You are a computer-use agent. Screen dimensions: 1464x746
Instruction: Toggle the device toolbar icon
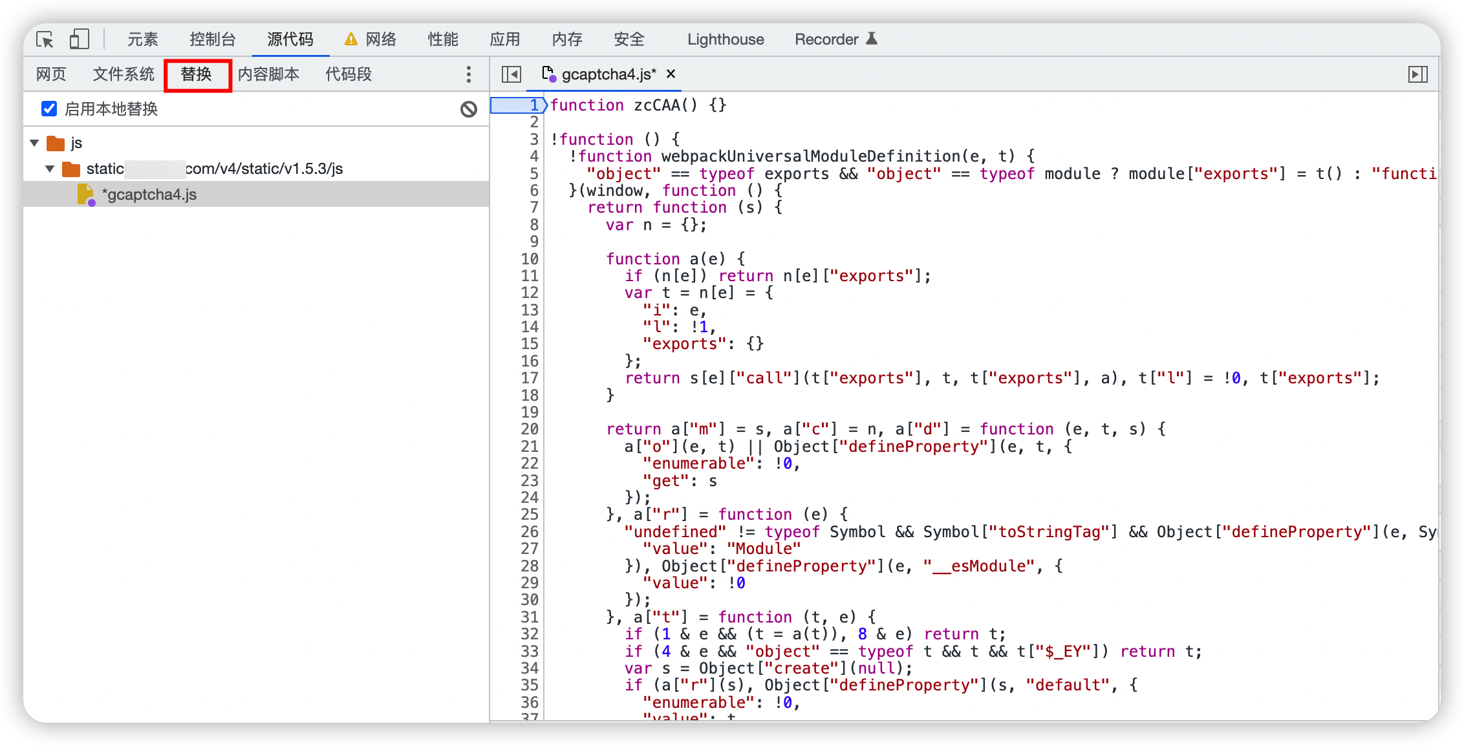tap(79, 39)
